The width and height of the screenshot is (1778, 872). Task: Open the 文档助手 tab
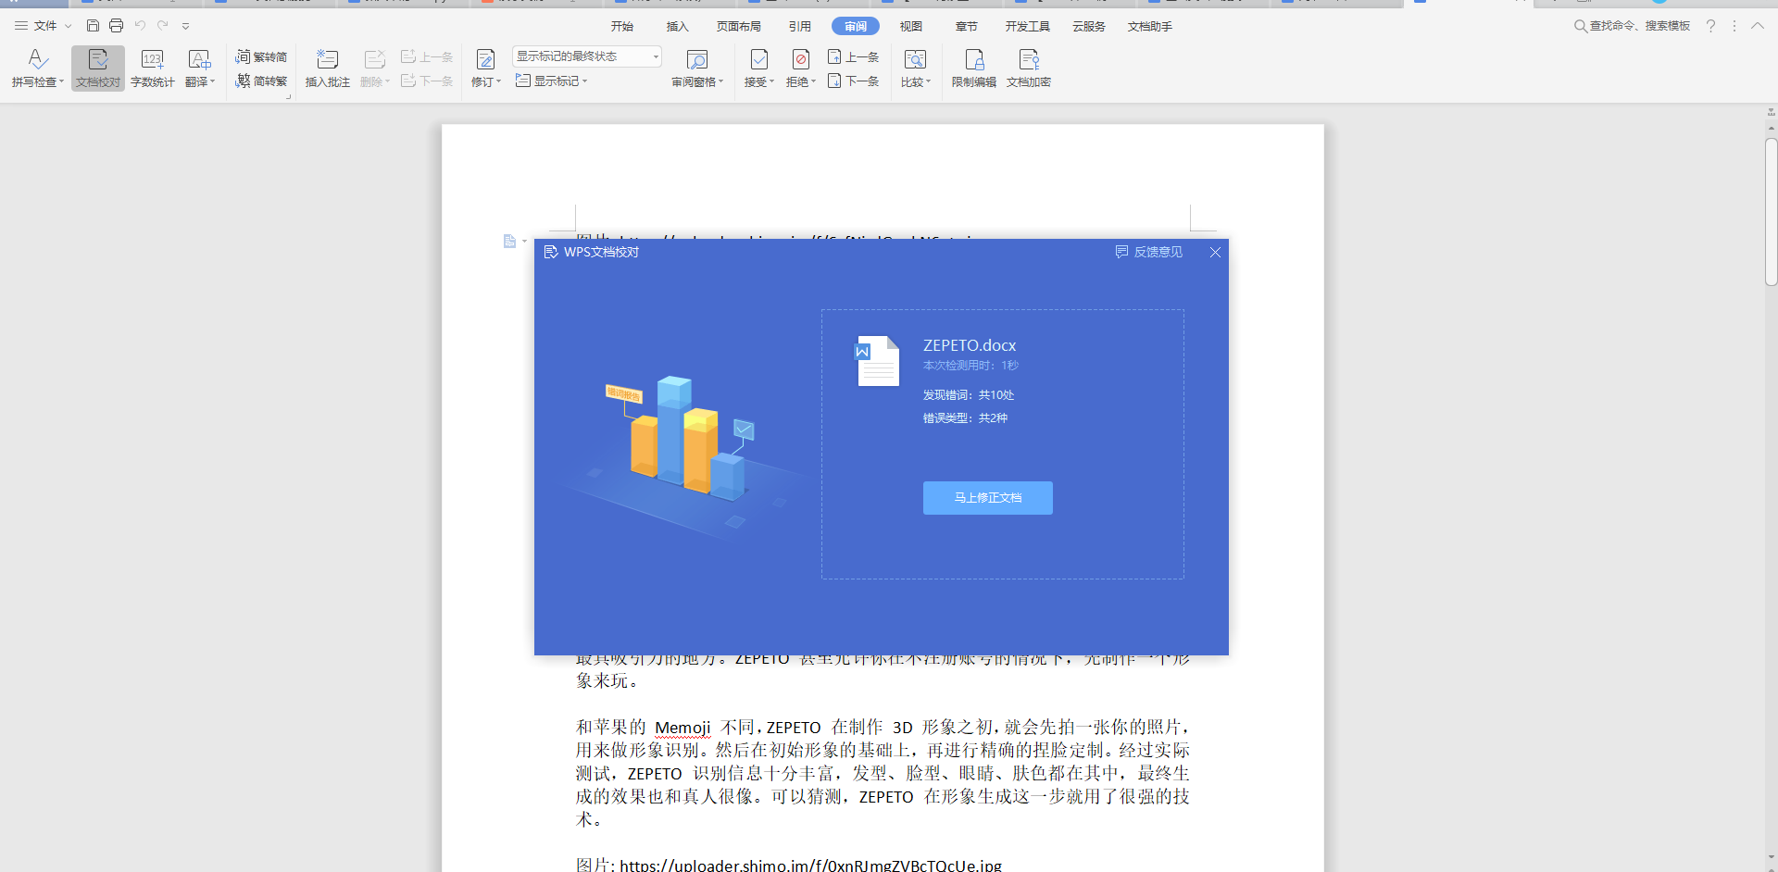[x=1150, y=26]
